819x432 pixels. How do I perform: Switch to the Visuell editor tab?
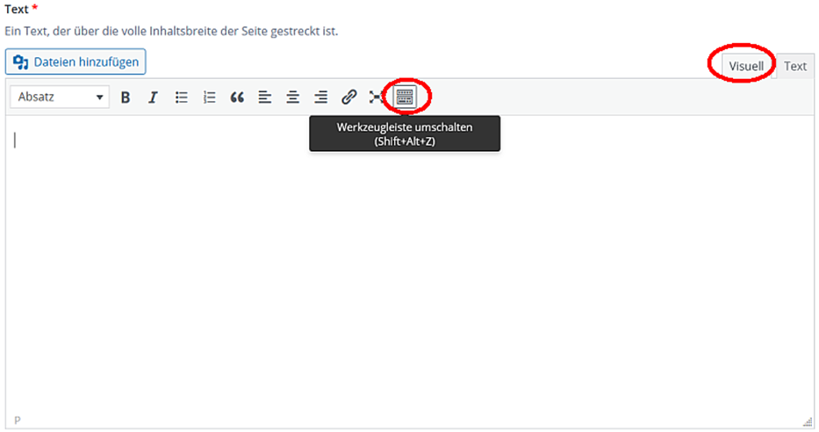tap(746, 66)
